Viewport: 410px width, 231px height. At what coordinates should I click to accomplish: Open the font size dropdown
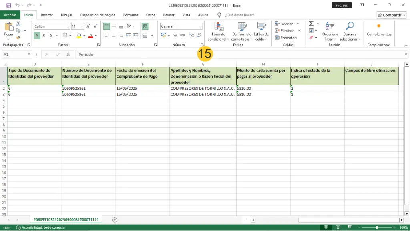pos(82,26)
